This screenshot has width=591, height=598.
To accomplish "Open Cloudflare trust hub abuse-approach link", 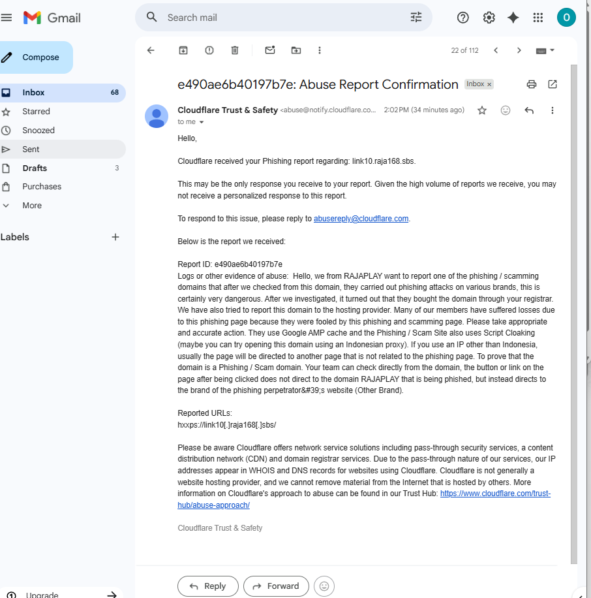I will coord(364,499).
